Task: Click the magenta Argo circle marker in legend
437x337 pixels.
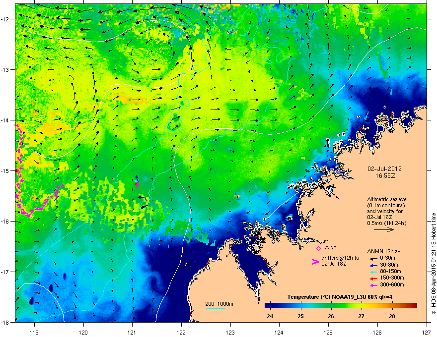Action: click(318, 248)
